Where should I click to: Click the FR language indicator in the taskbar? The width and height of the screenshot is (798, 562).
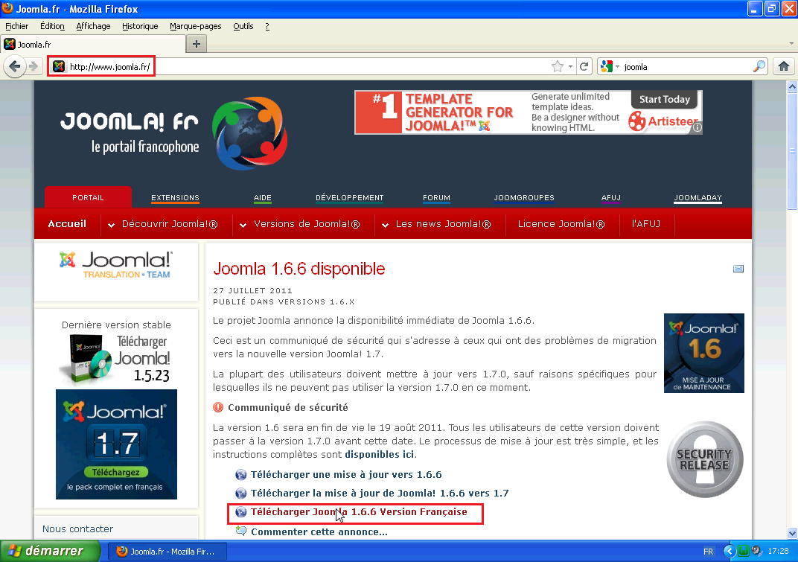(708, 552)
